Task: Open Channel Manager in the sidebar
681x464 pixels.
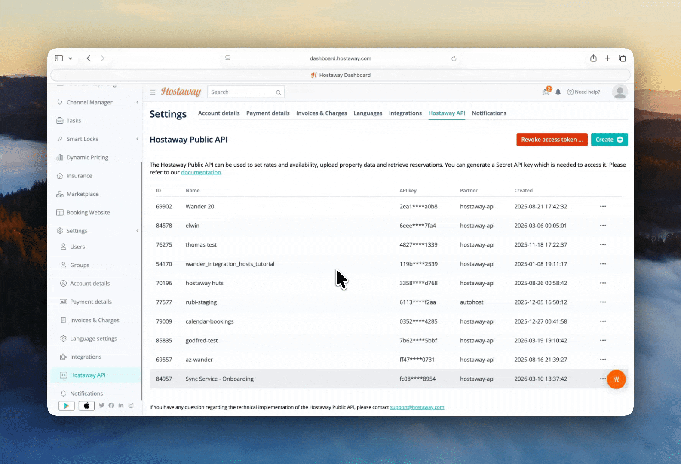Action: pos(89,102)
